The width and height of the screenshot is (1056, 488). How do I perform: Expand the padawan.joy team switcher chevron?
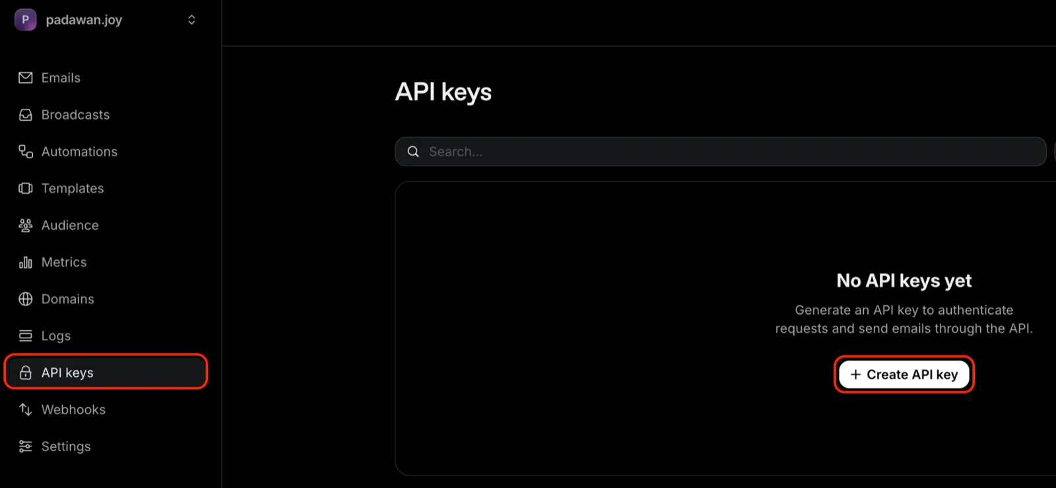click(191, 20)
